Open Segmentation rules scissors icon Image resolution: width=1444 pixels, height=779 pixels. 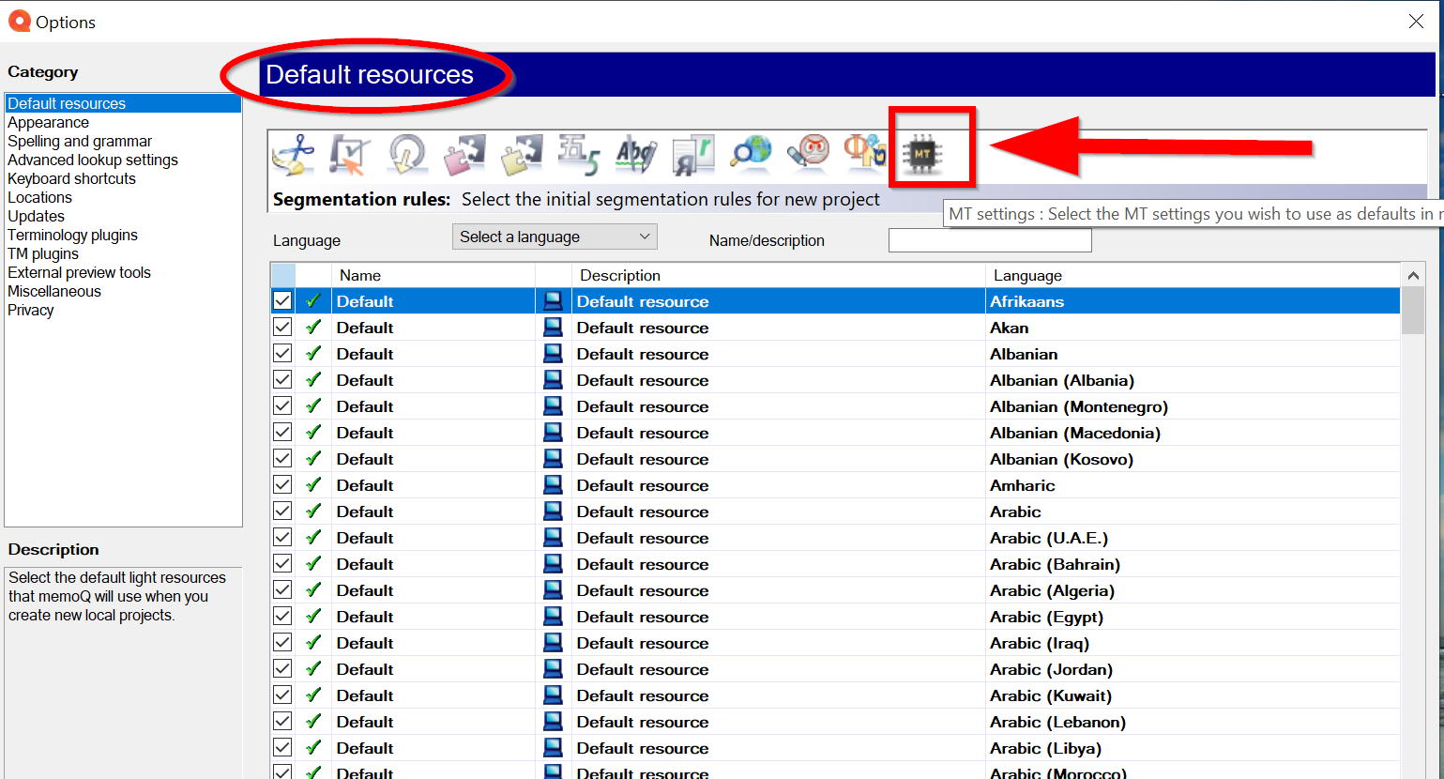(294, 154)
